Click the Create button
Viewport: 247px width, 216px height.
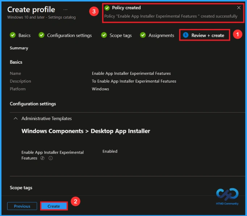pyautogui.click(x=54, y=206)
